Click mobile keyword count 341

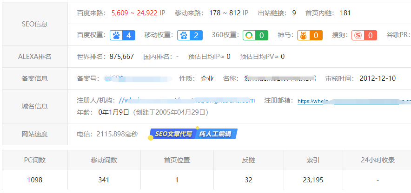(x=104, y=180)
